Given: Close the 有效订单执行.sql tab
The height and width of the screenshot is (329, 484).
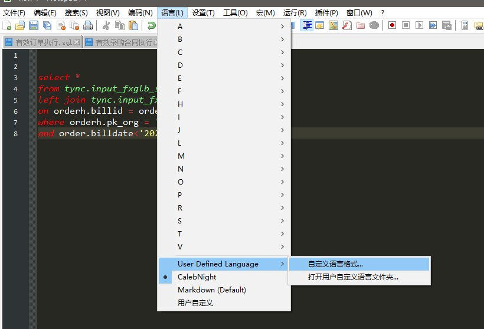Looking at the screenshot, I should point(77,42).
